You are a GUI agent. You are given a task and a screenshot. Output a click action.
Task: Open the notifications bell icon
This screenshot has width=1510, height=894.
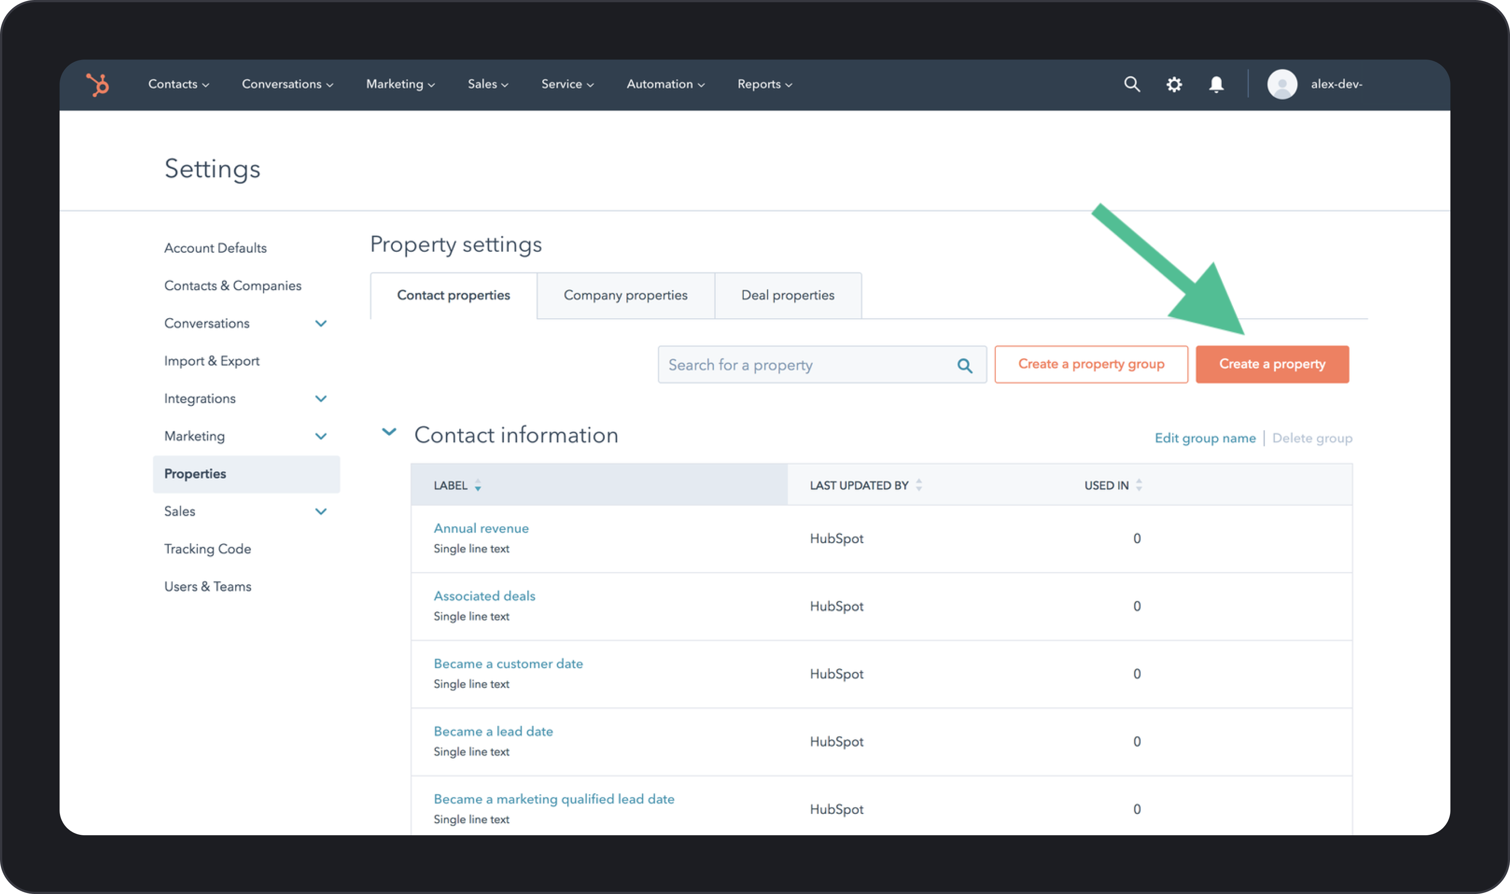click(x=1216, y=84)
